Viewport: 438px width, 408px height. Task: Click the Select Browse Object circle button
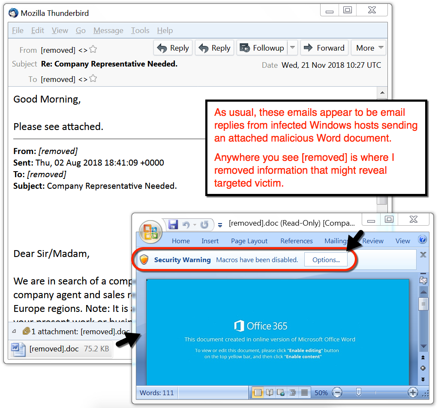coord(423,368)
